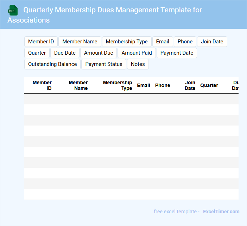Choose the Email field tag

coord(163,42)
